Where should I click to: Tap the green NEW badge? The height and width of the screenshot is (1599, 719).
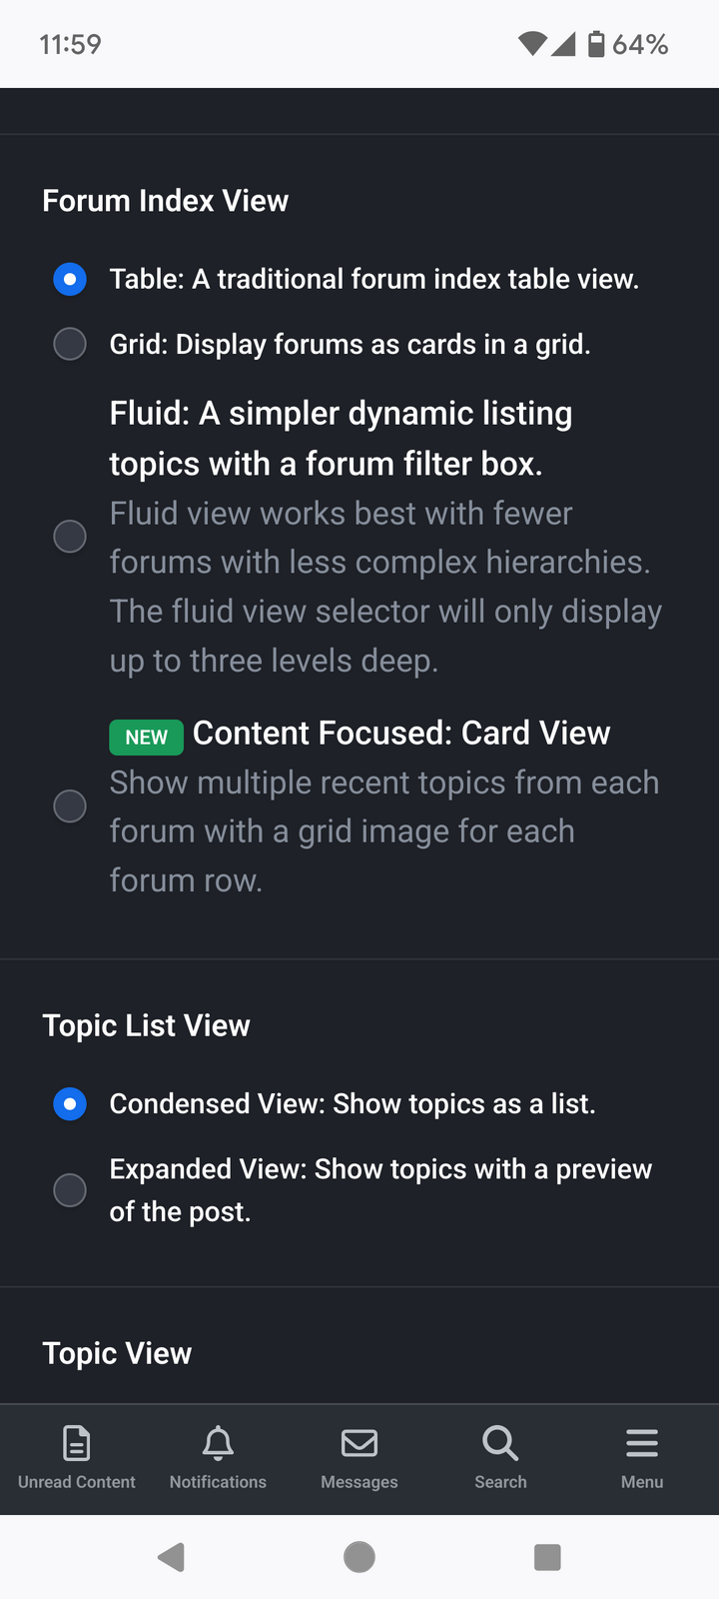(147, 738)
